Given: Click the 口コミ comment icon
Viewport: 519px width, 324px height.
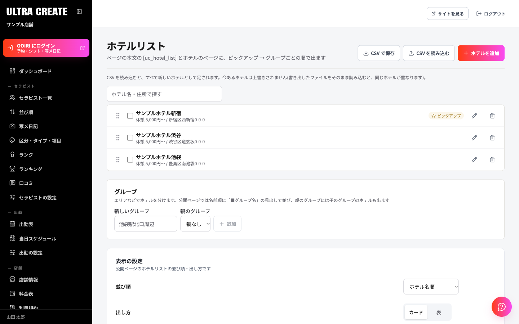Looking at the screenshot, I should pyautogui.click(x=12, y=183).
